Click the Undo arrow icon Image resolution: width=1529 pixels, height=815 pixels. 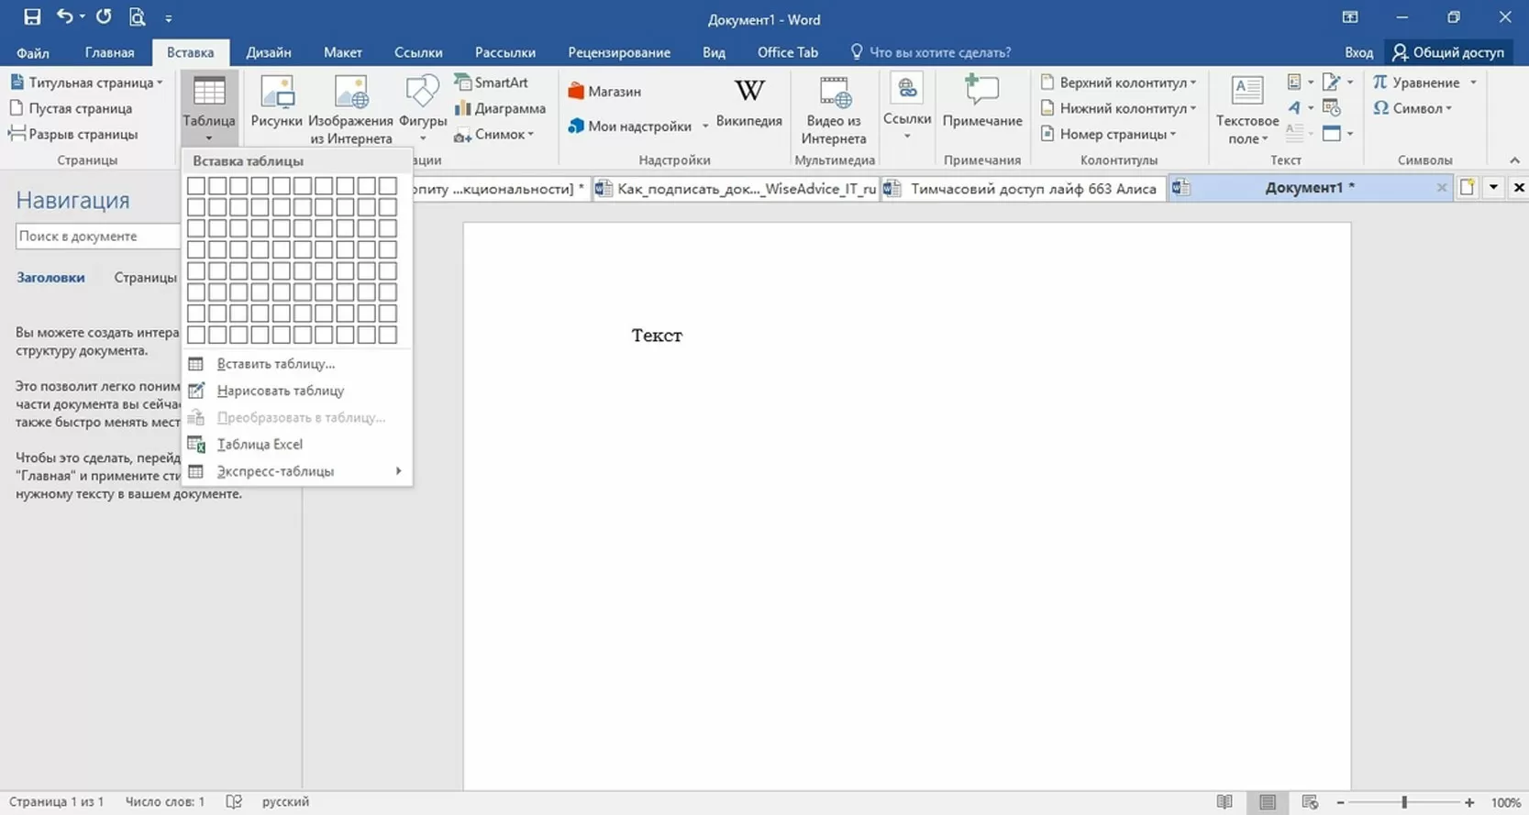[x=64, y=17]
